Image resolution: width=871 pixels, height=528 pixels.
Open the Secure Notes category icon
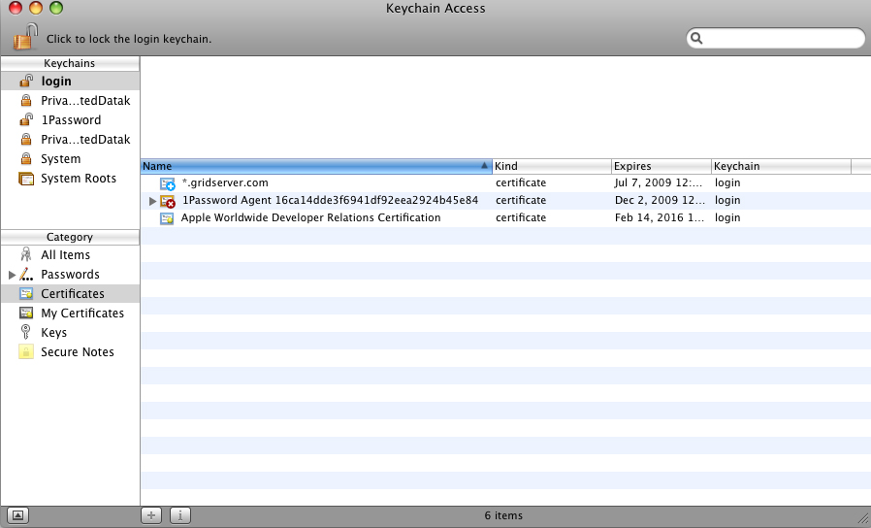pos(26,352)
